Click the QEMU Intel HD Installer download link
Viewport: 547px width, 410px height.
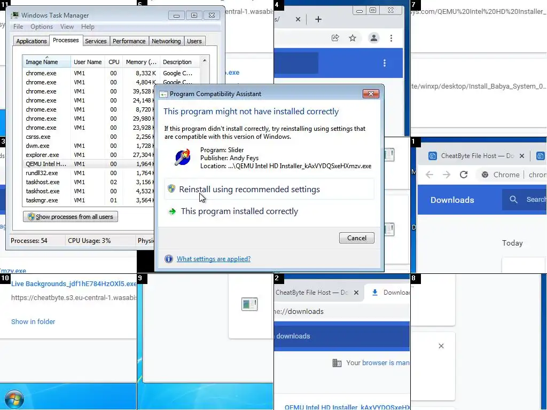[x=347, y=407]
